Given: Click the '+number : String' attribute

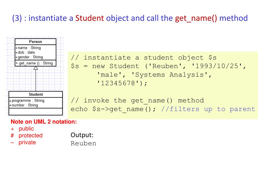Looking at the screenshot, I should pos(23,105).
